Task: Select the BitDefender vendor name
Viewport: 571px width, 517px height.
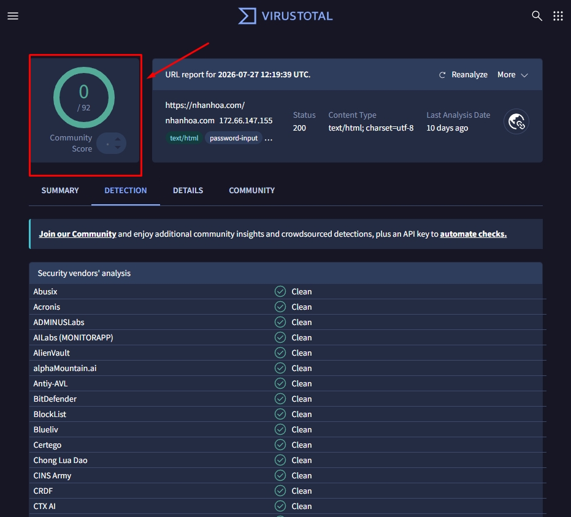Action: pos(55,399)
